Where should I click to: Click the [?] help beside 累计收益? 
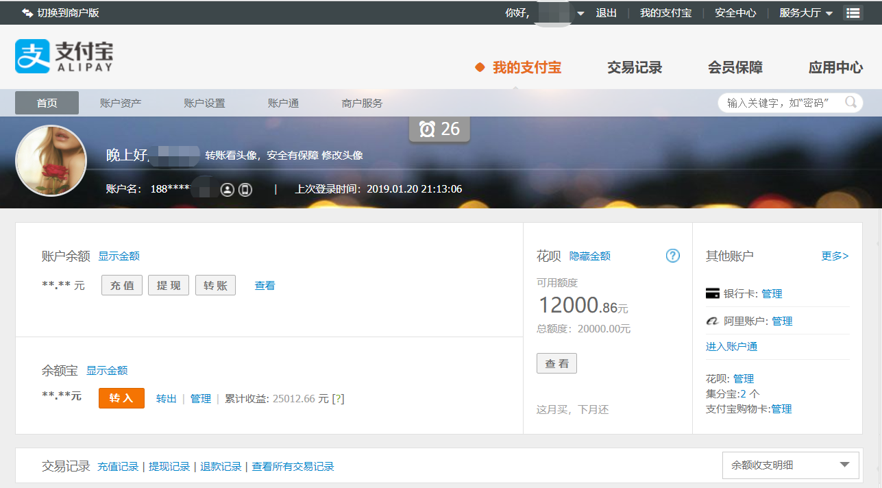pyautogui.click(x=338, y=399)
